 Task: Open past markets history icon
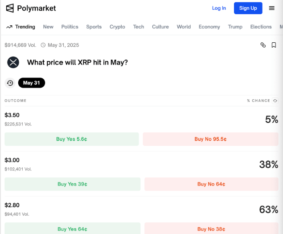pyautogui.click(x=10, y=83)
